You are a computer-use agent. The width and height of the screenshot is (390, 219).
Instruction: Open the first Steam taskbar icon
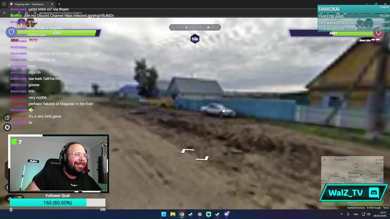[x=190, y=214]
